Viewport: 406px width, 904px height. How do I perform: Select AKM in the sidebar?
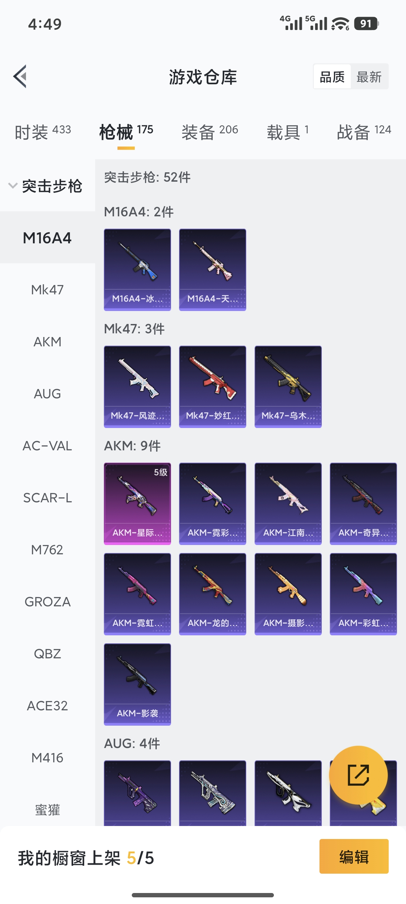pyautogui.click(x=47, y=342)
